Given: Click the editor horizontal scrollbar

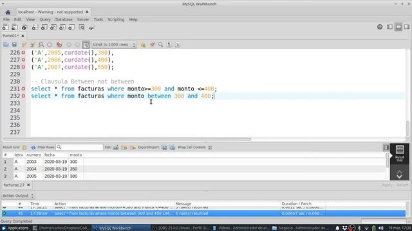Looking at the screenshot, I should (127, 139).
